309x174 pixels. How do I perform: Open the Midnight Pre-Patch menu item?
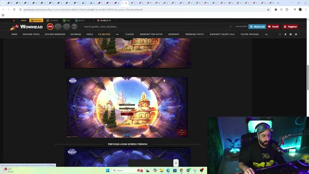tap(151, 34)
